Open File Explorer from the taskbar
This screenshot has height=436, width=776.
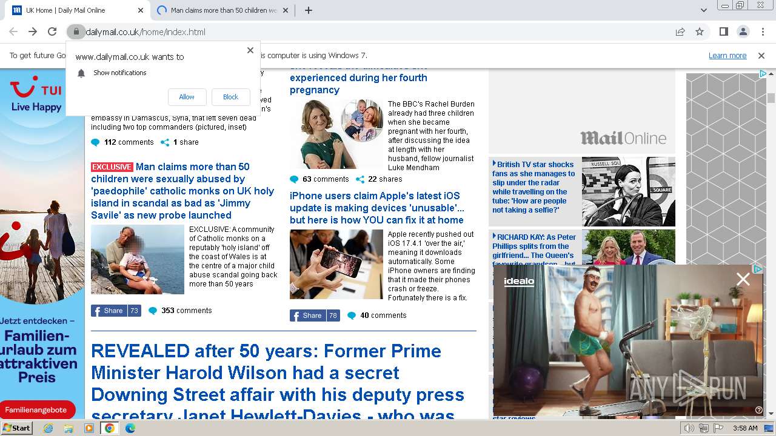(69, 428)
